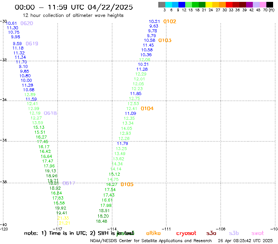Screen dimensions: 278x244
Task: Click wave height value 12.99
Action: [33, 108]
